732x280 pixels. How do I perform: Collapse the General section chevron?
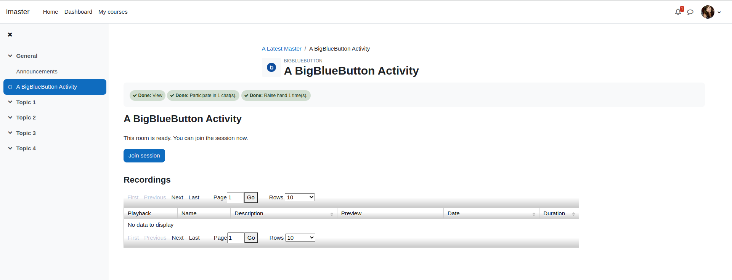click(10, 56)
